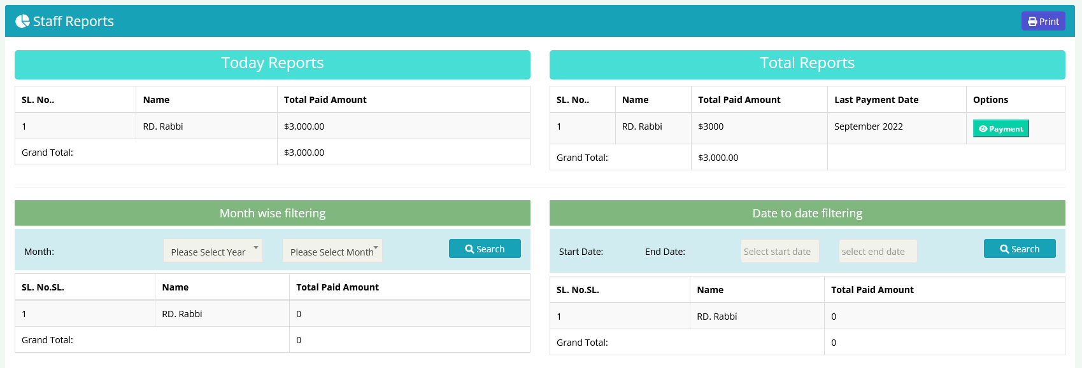1082x368 pixels.
Task: Open the Please Select Year dropdown
Action: coord(213,251)
